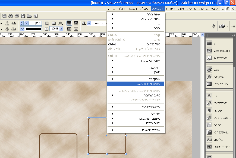Open the תצוגה menu
Image resolution: width=236 pixels, height=158 pixels.
click(x=132, y=9)
